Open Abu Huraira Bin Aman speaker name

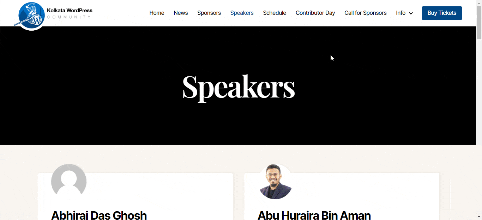pos(314,215)
